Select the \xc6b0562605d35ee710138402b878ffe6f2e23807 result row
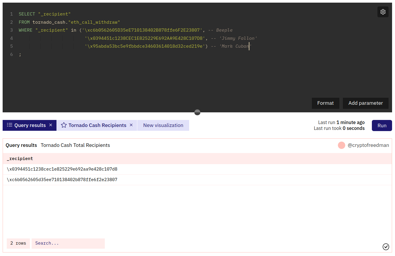The height and width of the screenshot is (256, 395). [197, 180]
